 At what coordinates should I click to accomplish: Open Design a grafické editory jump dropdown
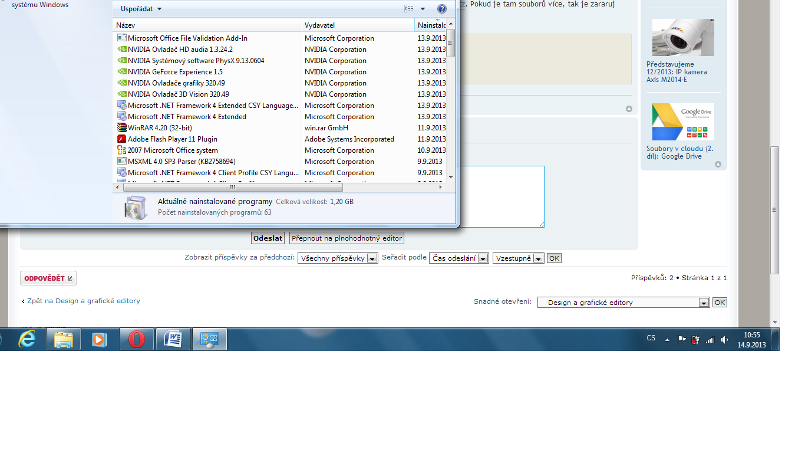[623, 302]
